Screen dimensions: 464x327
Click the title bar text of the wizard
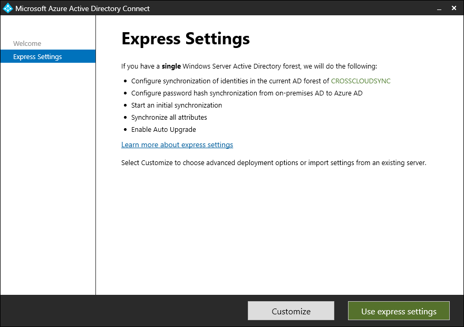pyautogui.click(x=82, y=8)
